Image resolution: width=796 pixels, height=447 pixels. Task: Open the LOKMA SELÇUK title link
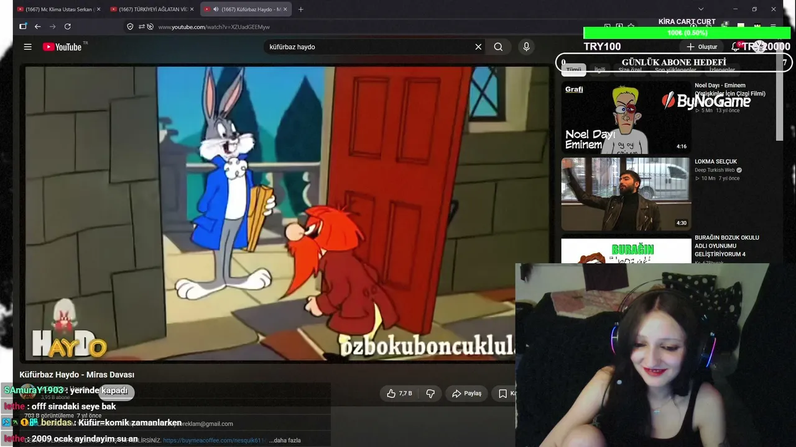(x=716, y=161)
